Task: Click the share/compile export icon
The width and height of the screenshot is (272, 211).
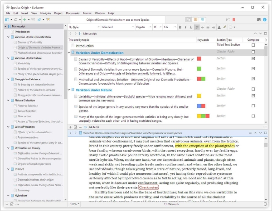Action: tap(228, 20)
